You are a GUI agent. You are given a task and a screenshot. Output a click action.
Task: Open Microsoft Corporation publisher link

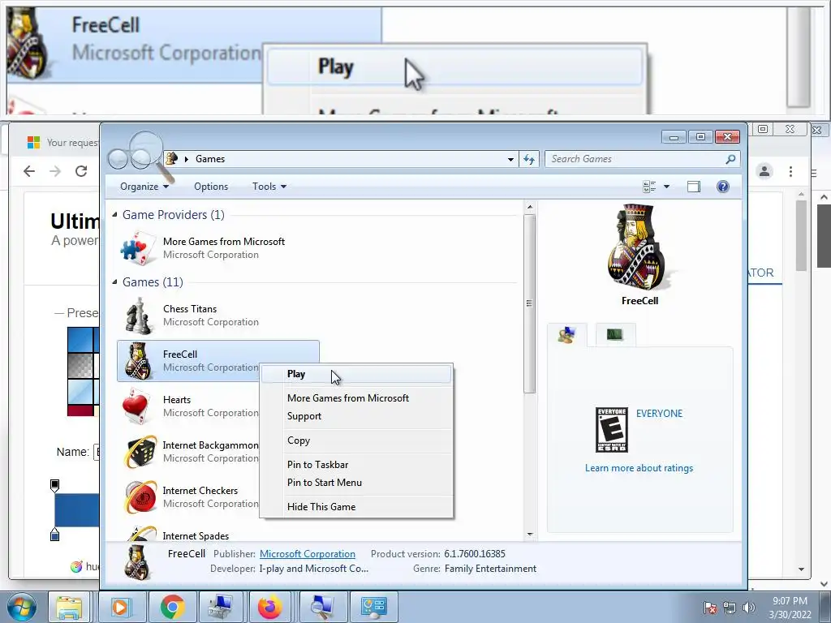[308, 554]
